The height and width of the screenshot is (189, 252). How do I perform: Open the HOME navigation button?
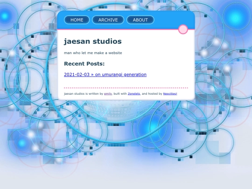click(77, 20)
